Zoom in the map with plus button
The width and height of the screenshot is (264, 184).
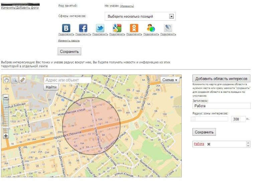(6, 136)
